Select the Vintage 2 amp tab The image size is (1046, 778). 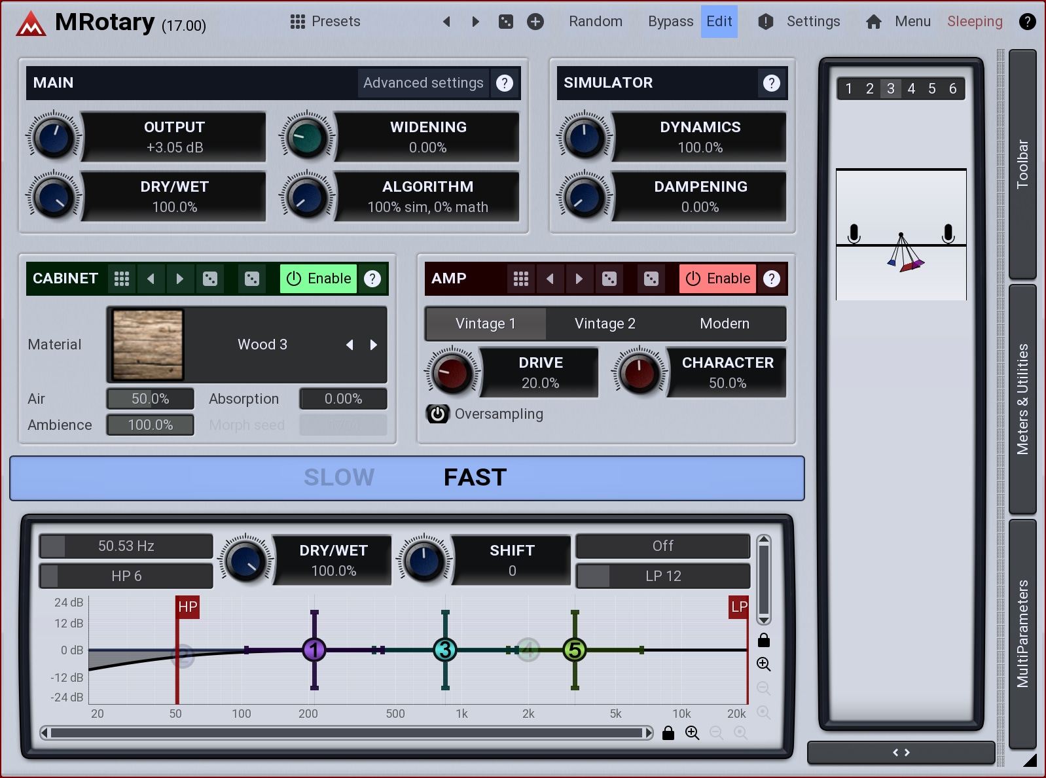605,324
